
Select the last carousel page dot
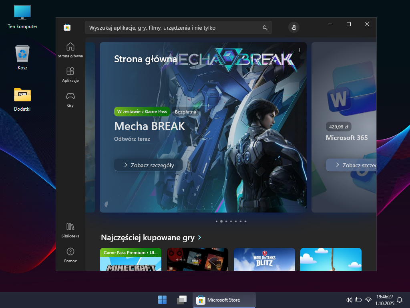coord(245,221)
